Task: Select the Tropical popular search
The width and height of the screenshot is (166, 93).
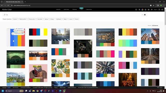Action: (77, 19)
